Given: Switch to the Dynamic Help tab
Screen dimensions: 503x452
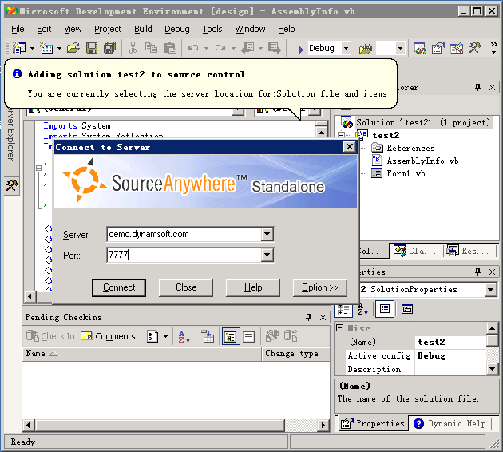Looking at the screenshot, I should (450, 423).
